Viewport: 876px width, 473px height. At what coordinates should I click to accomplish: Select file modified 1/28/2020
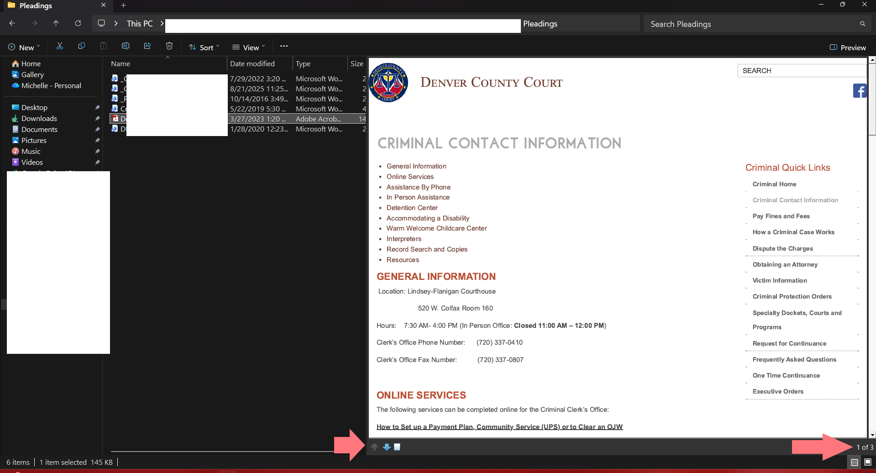238,129
